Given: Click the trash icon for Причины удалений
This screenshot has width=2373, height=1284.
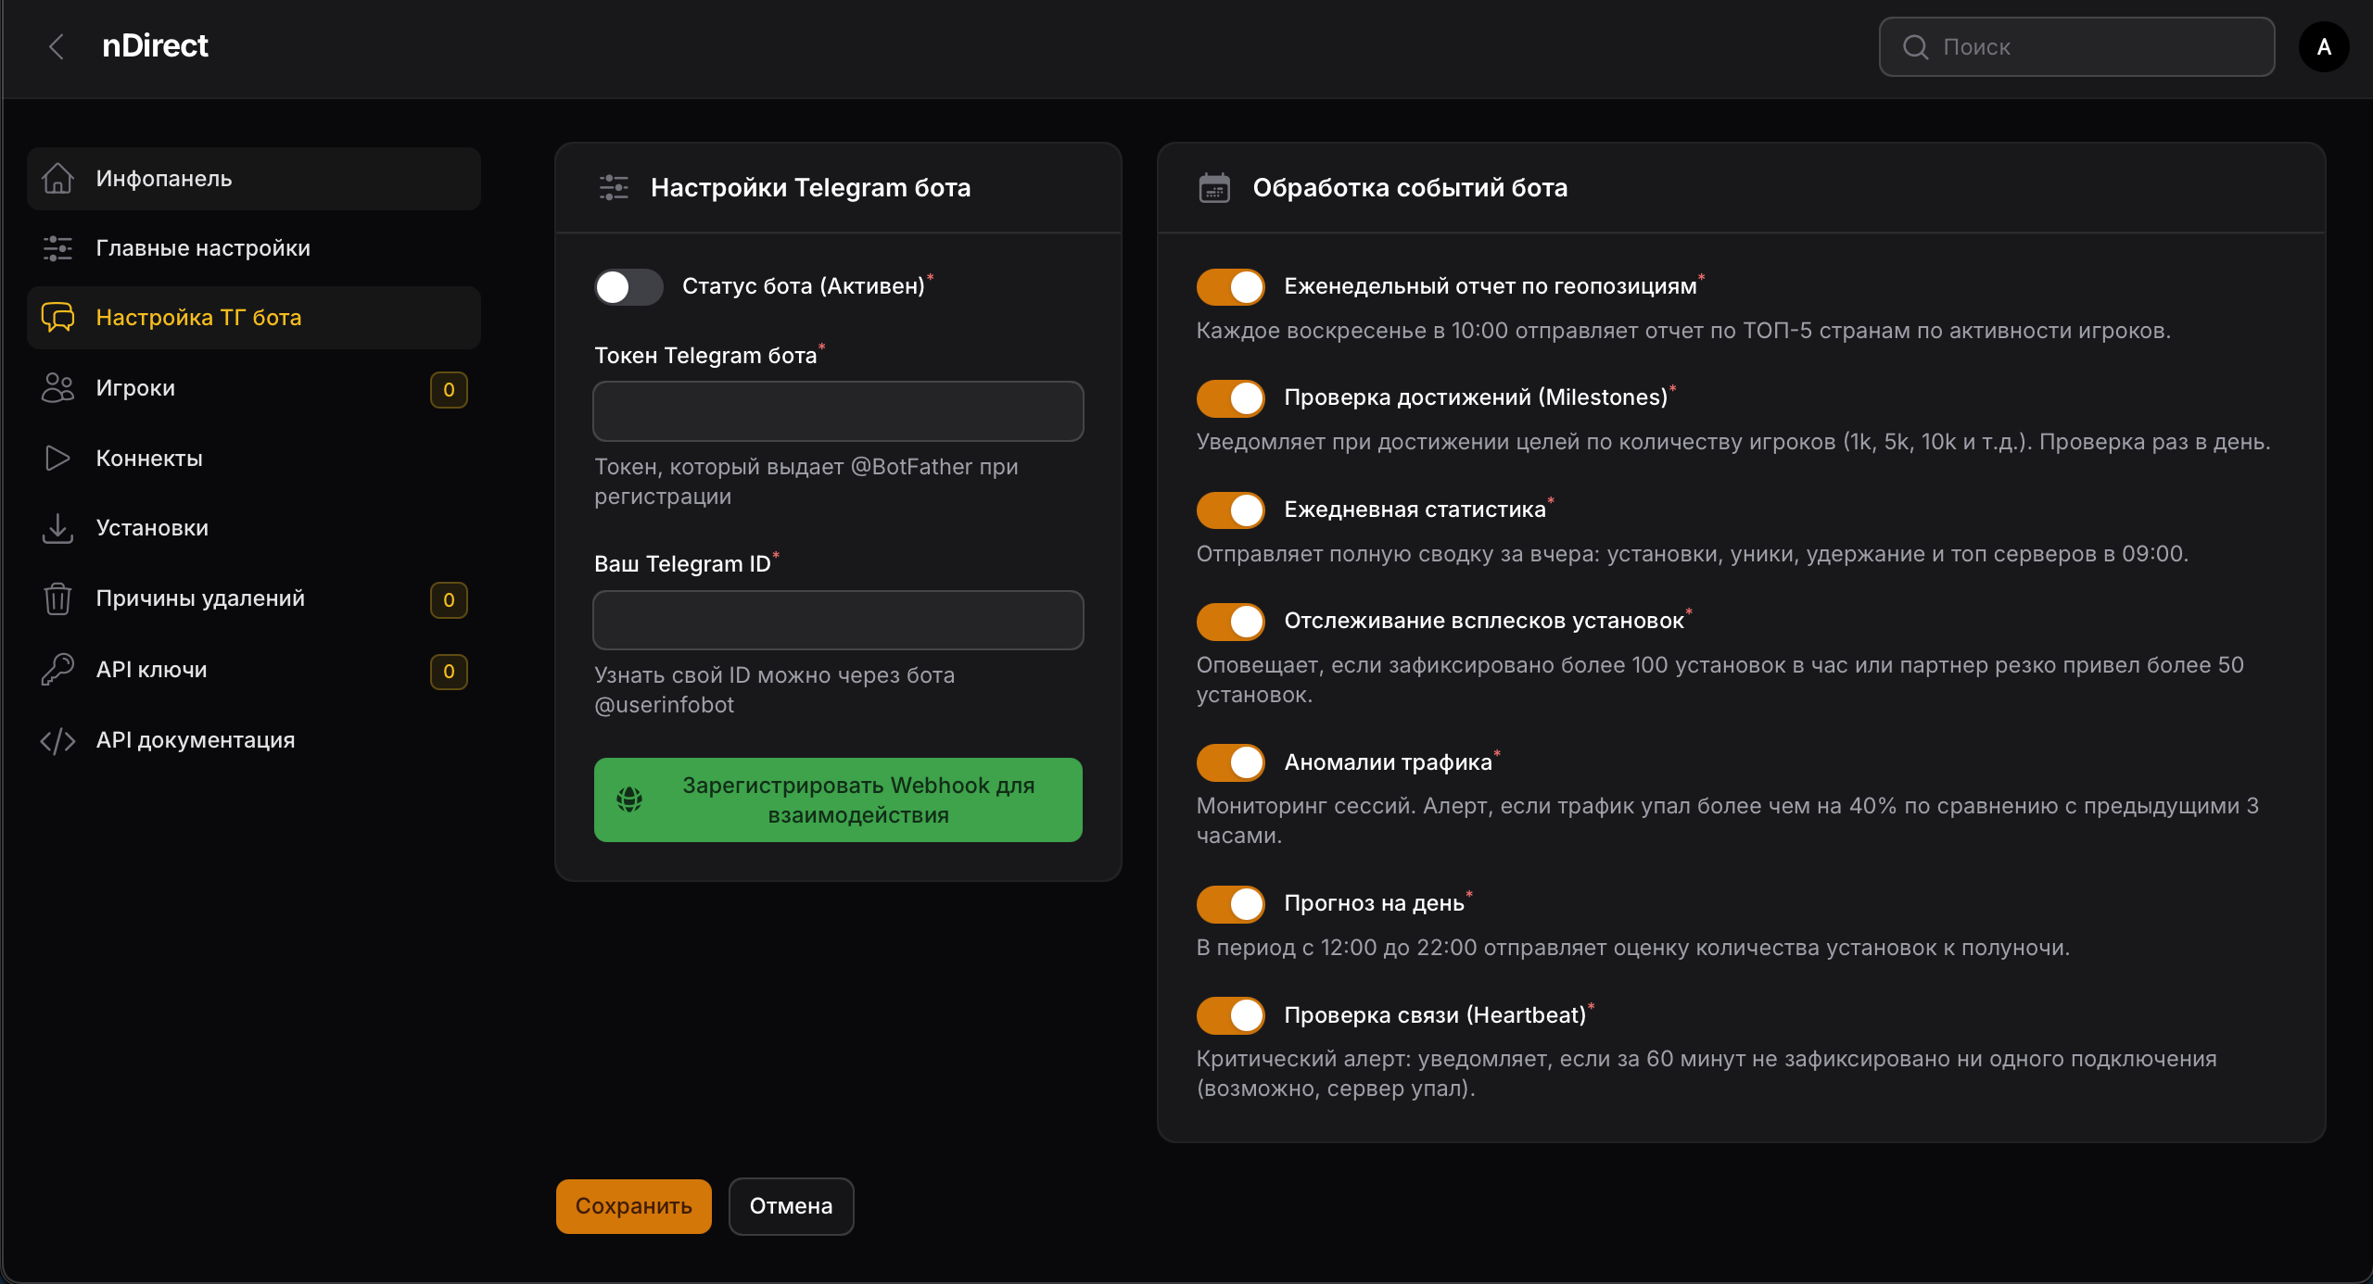Looking at the screenshot, I should [57, 598].
